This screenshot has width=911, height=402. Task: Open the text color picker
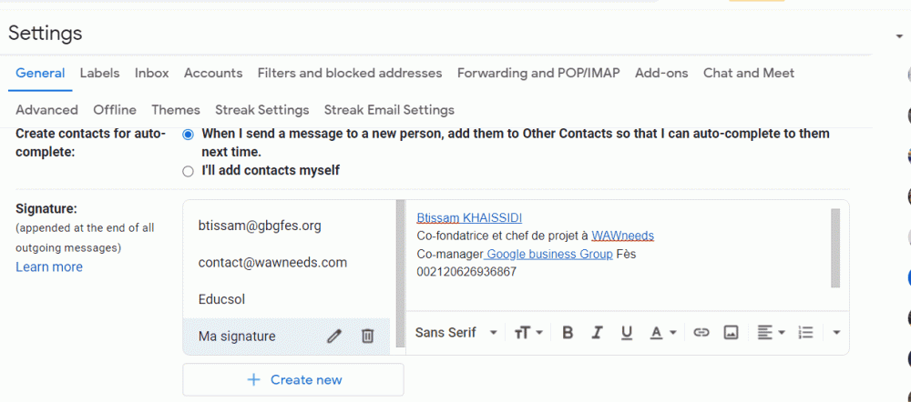click(x=662, y=333)
